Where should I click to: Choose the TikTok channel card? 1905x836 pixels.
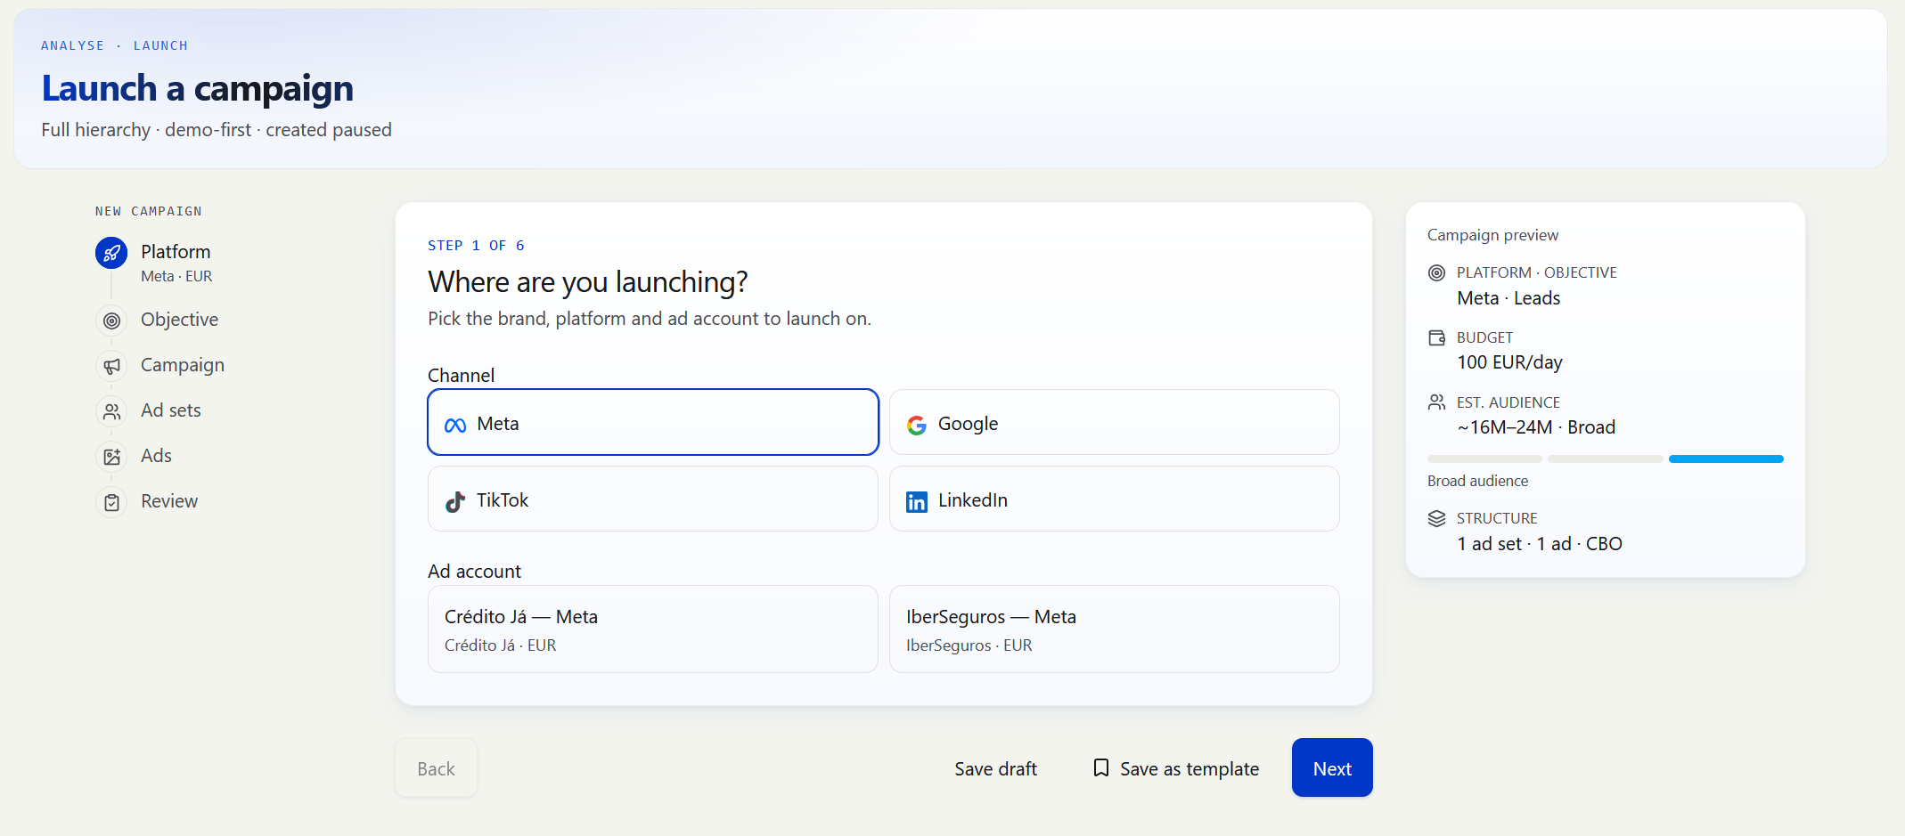pyautogui.click(x=653, y=499)
